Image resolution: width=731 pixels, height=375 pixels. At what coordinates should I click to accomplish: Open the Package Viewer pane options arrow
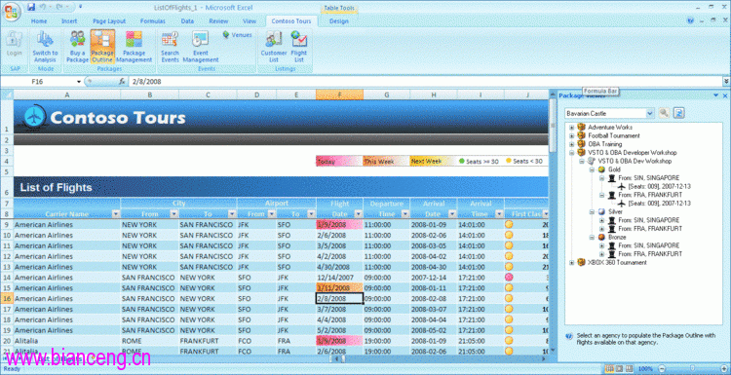(x=716, y=95)
